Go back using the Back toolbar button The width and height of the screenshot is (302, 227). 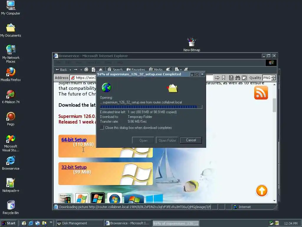click(x=61, y=70)
